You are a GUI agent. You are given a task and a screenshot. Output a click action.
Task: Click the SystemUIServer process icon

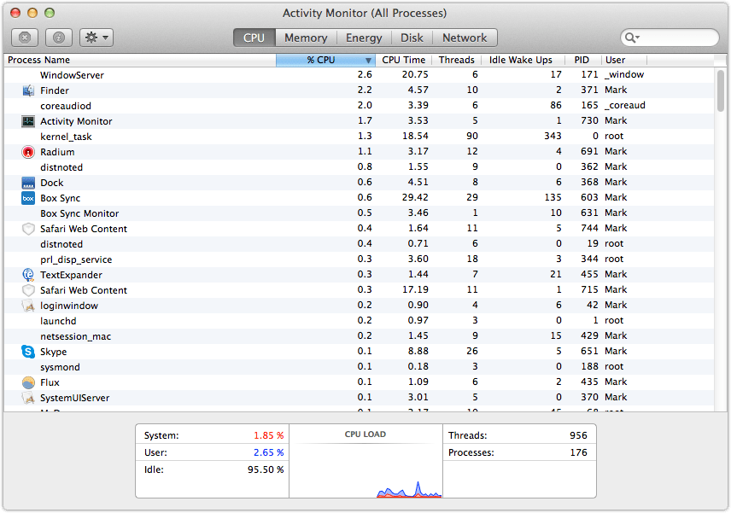pos(28,398)
